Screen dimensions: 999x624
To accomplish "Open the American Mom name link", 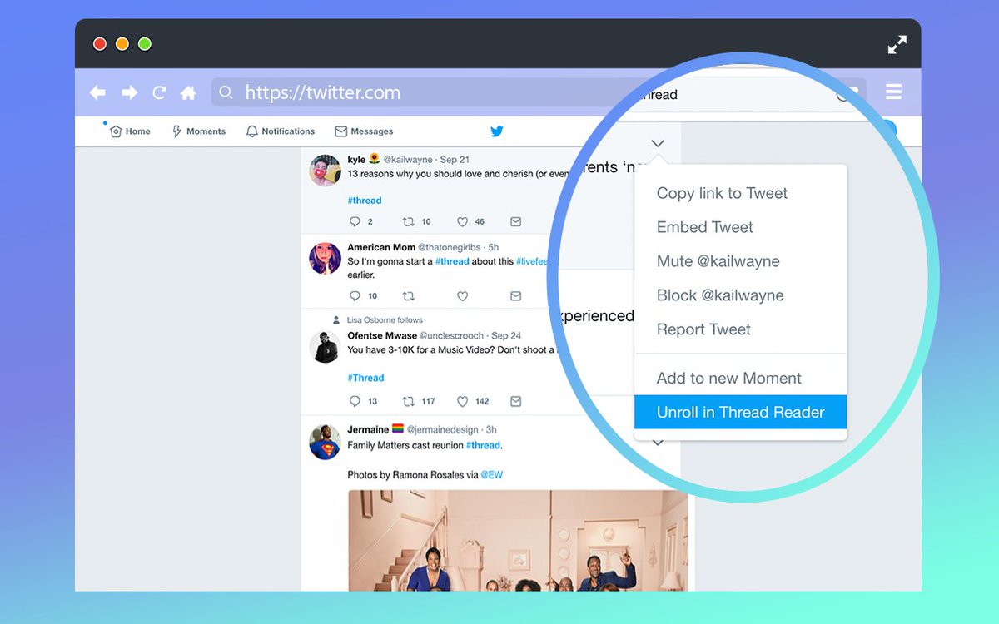I will (380, 247).
